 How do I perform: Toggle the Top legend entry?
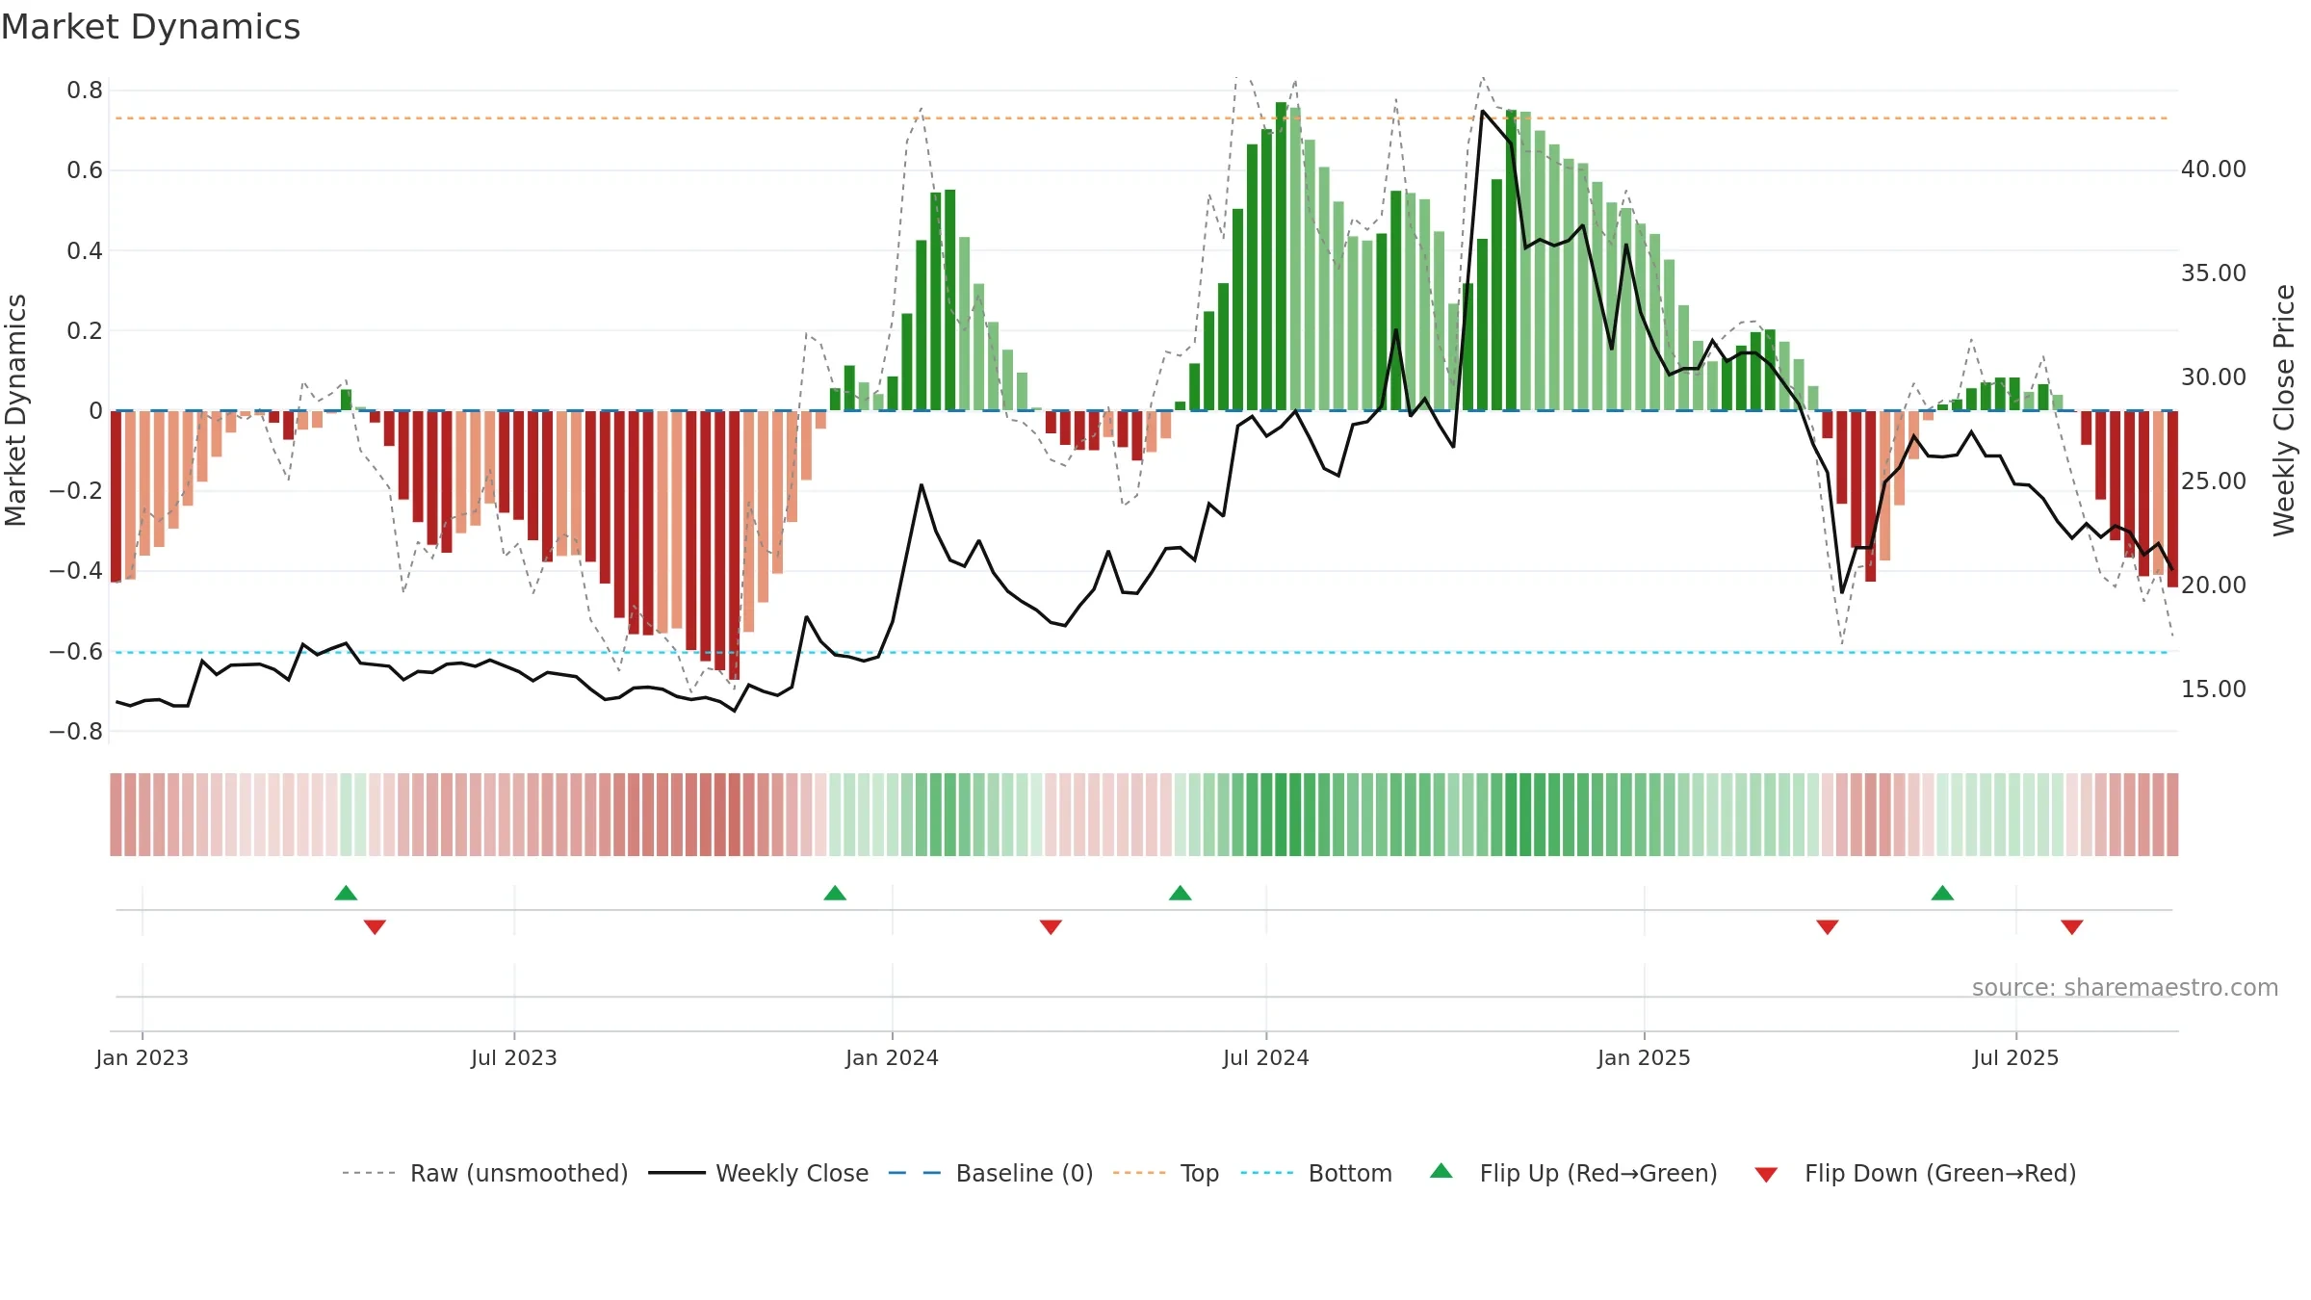[x=1166, y=1173]
